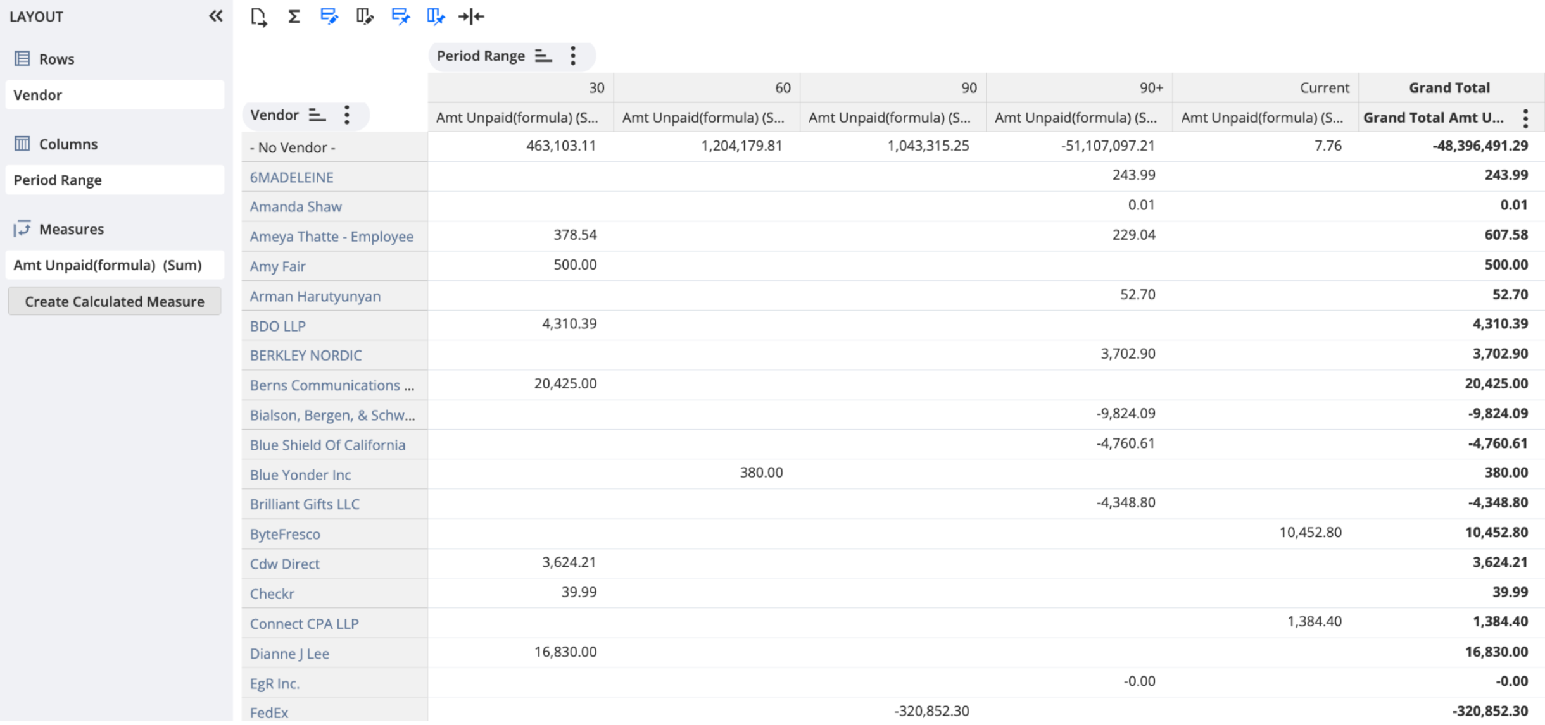This screenshot has height=725, width=1545.
Task: Open the Cdw Direct vendor link
Action: [284, 564]
